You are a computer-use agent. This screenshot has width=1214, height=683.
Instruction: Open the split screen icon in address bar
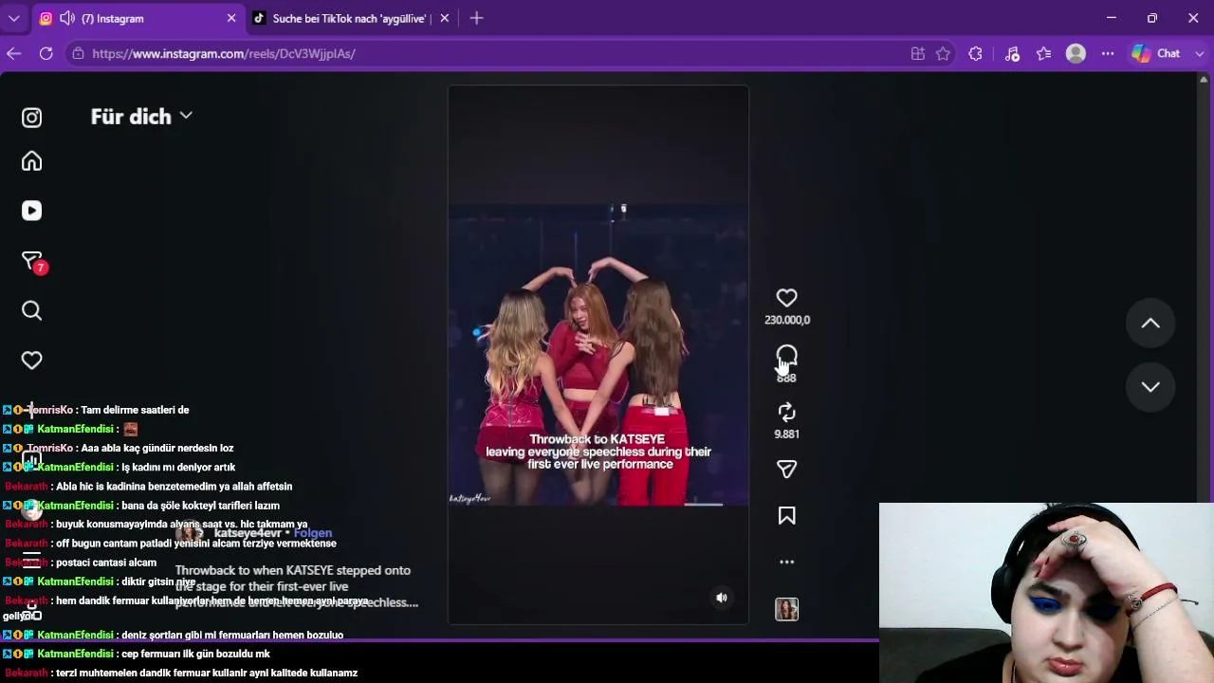(917, 54)
